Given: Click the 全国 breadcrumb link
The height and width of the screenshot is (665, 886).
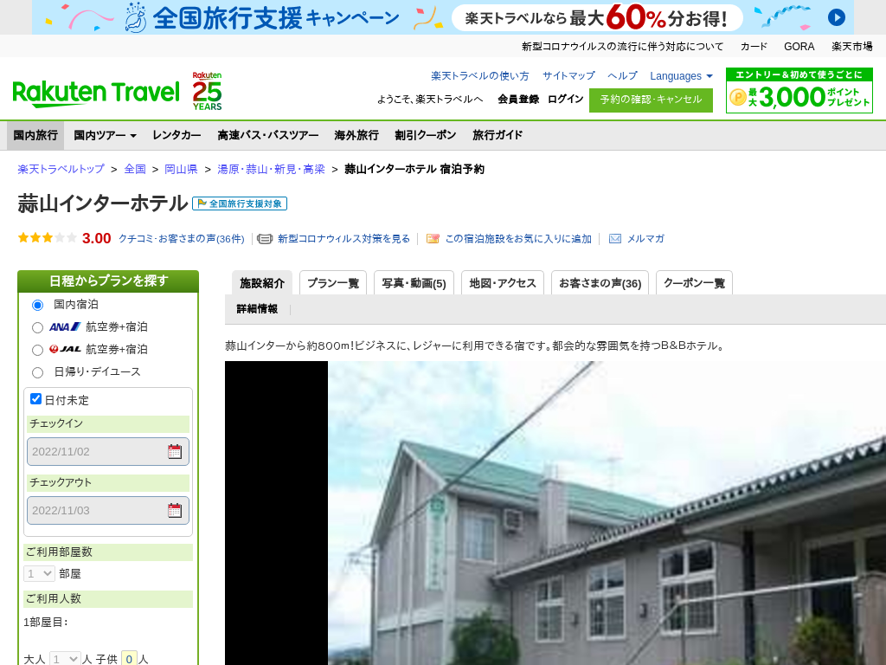Looking at the screenshot, I should tap(135, 169).
